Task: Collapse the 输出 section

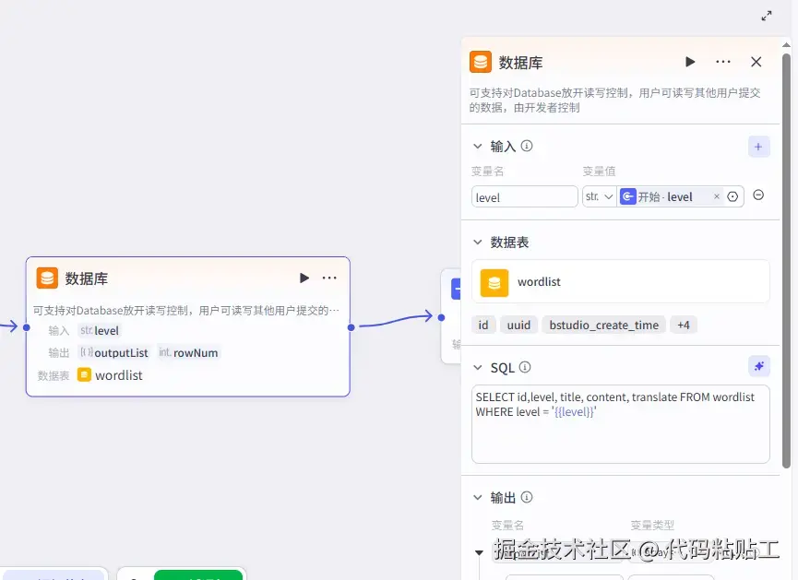Action: pyautogui.click(x=477, y=497)
